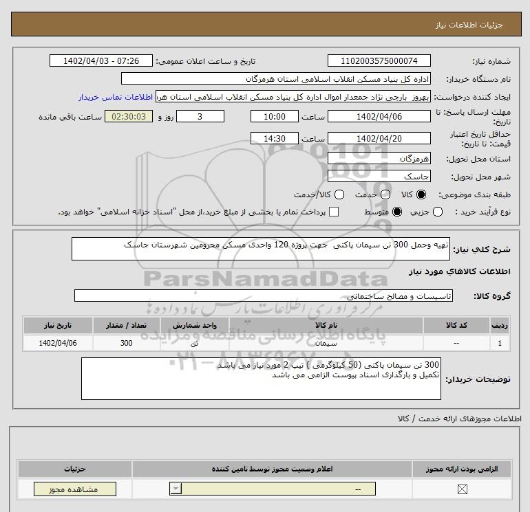Click the goods group field تاسیسات و مصالح ساختمانی
The width and height of the screenshot is (530, 512).
pos(264,296)
